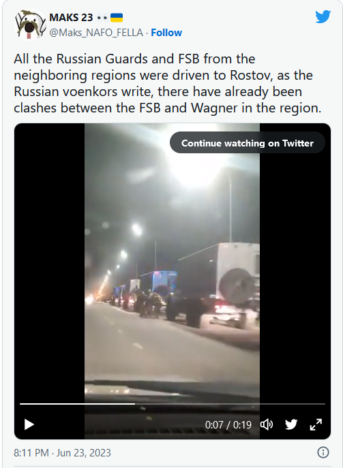Click the 0:07 / 0:19 time display
Screen dimensions: 343x468
(x=228, y=424)
